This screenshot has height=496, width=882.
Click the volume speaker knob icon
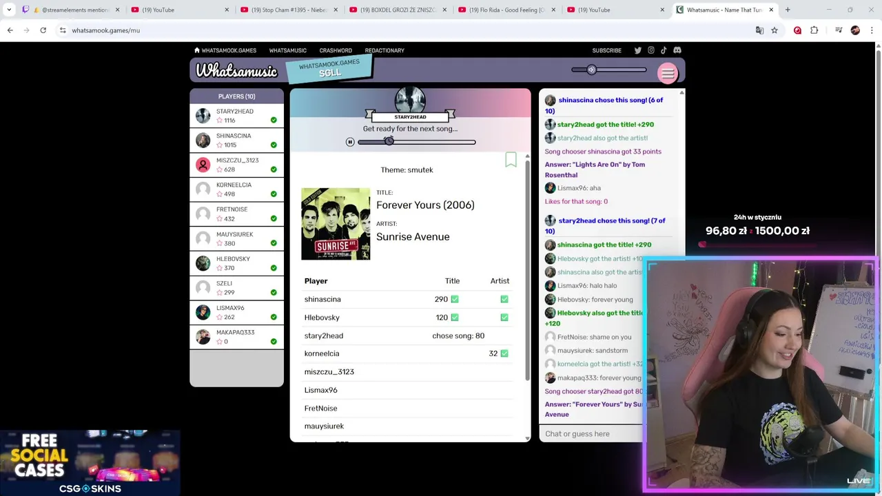click(591, 70)
